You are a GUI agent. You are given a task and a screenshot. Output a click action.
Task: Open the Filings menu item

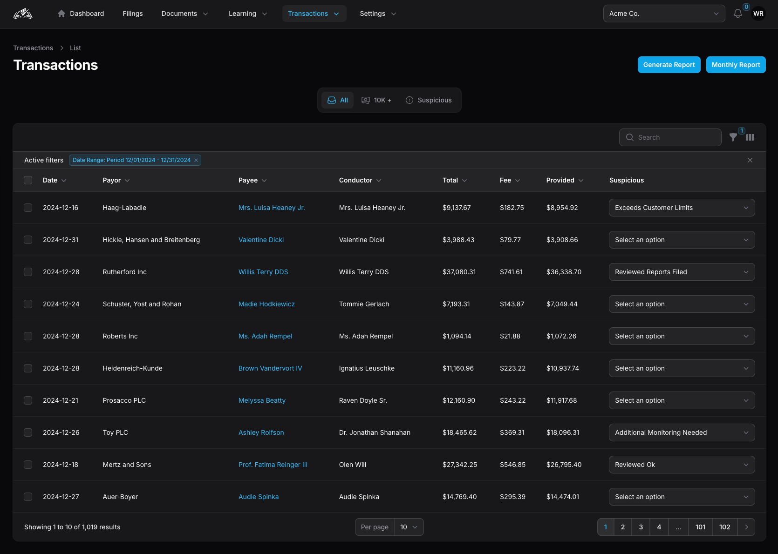coord(133,14)
